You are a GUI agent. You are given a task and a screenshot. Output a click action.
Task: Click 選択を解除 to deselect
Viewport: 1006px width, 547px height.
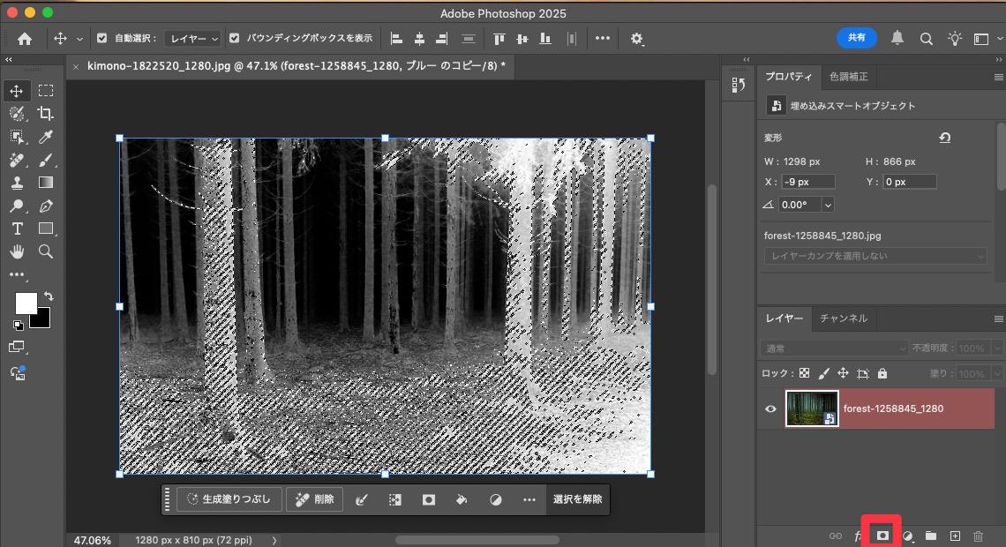(x=577, y=499)
